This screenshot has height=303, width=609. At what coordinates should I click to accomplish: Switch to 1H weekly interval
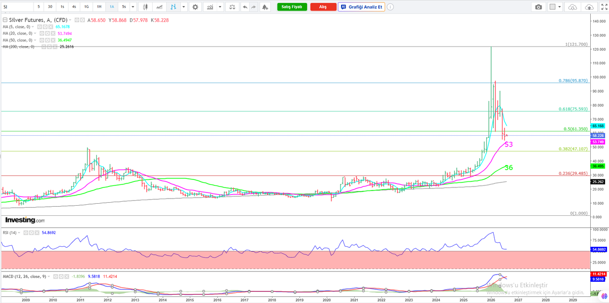pos(99,7)
